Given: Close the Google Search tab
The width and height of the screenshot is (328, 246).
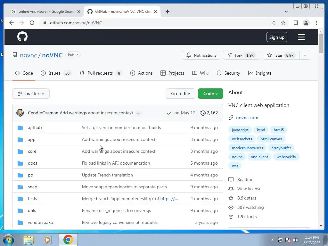Looking at the screenshot, I should click(79, 12).
